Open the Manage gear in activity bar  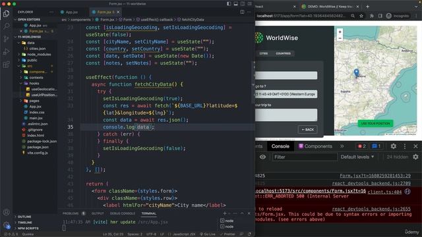(x=6, y=225)
